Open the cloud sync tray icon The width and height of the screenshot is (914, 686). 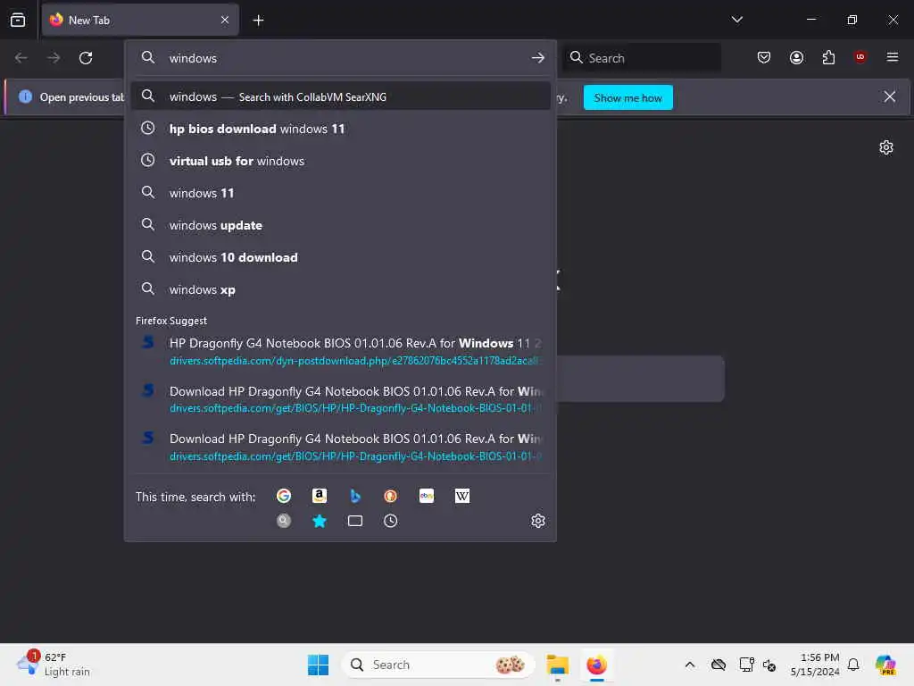pyautogui.click(x=719, y=665)
